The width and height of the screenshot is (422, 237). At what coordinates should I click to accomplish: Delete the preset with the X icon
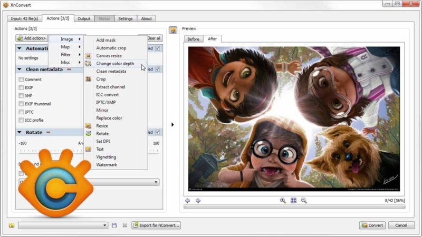click(124, 225)
